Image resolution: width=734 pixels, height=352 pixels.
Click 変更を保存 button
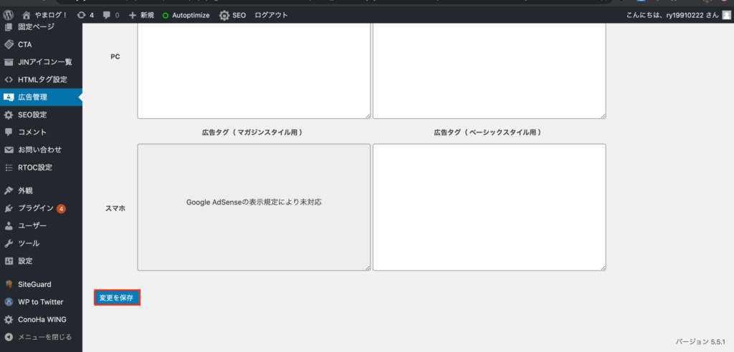point(117,298)
